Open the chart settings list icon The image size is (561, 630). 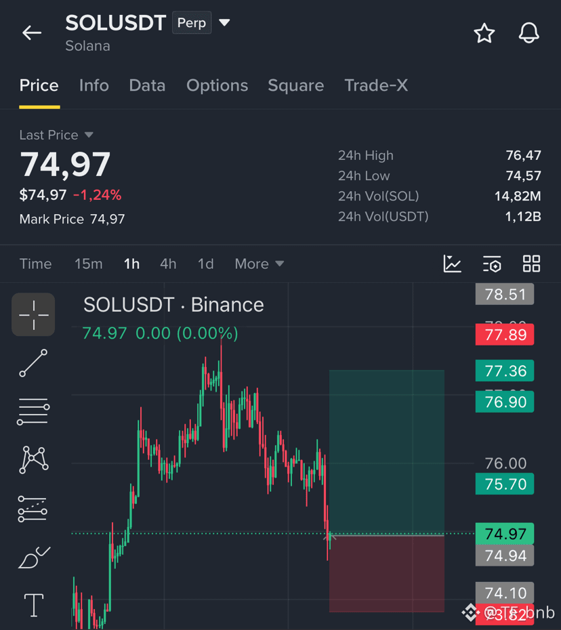pyautogui.click(x=492, y=264)
